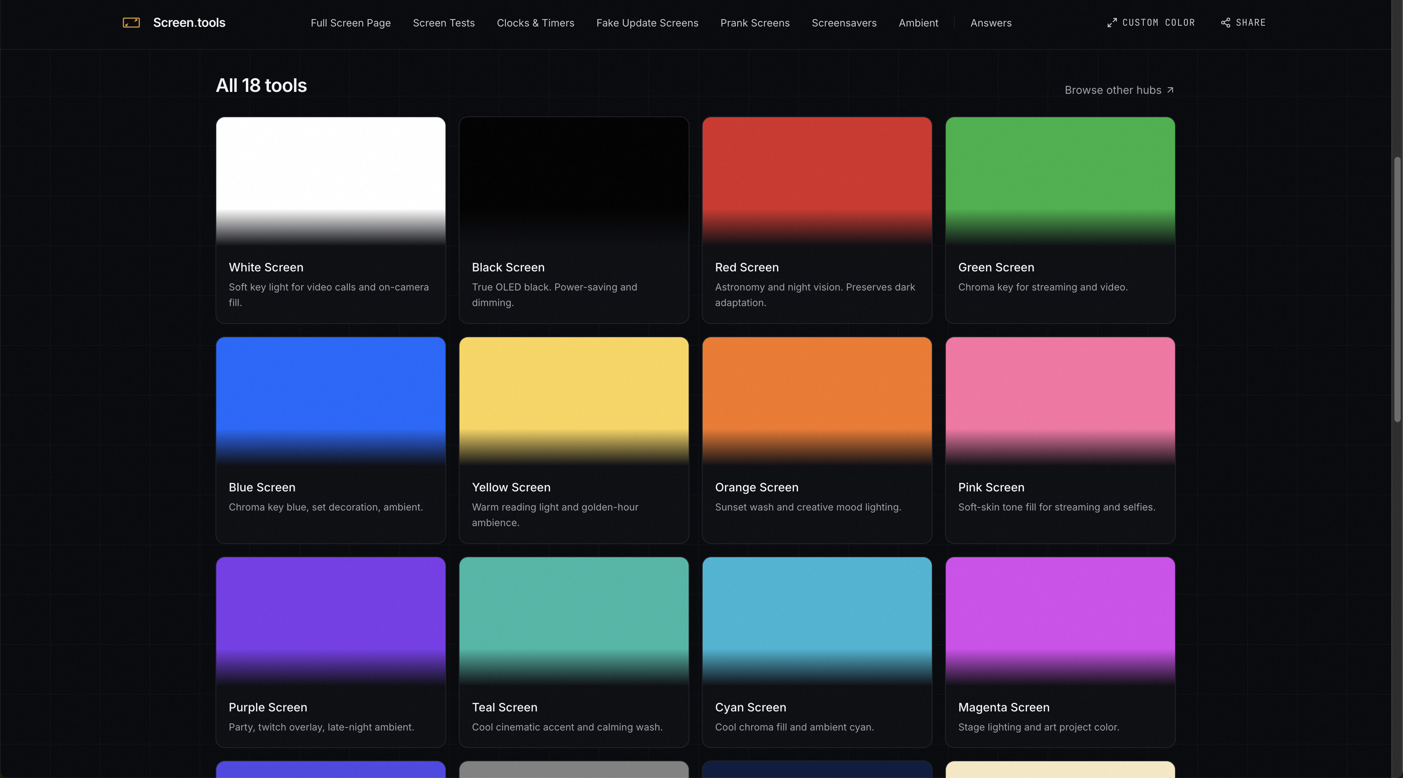
Task: Open the partially visible navy screen card
Action: [x=817, y=769]
